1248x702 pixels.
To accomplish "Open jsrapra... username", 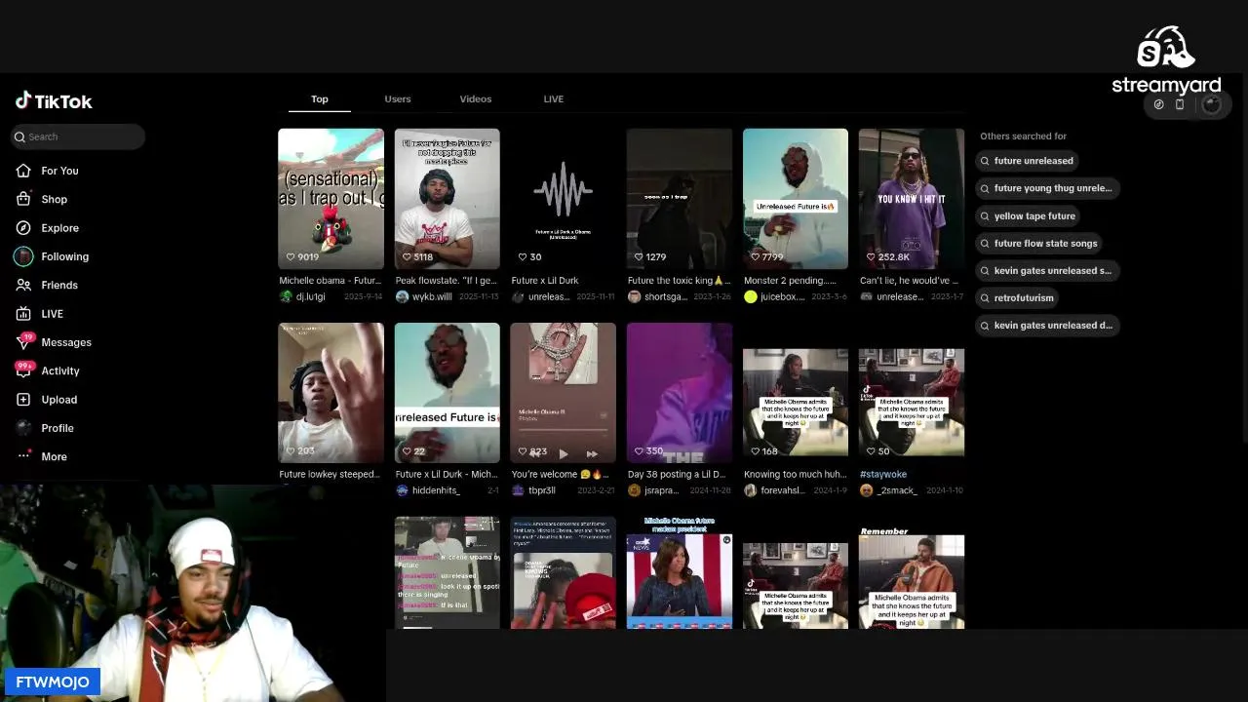I will pyautogui.click(x=661, y=490).
